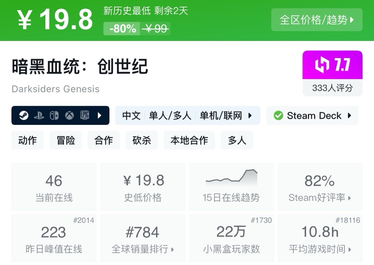Open the 15日在线趋势 chart
374x265 pixels.
click(x=231, y=187)
